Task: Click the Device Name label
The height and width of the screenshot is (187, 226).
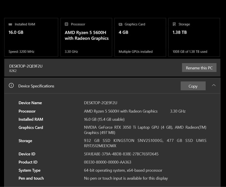Action: pos(30,103)
